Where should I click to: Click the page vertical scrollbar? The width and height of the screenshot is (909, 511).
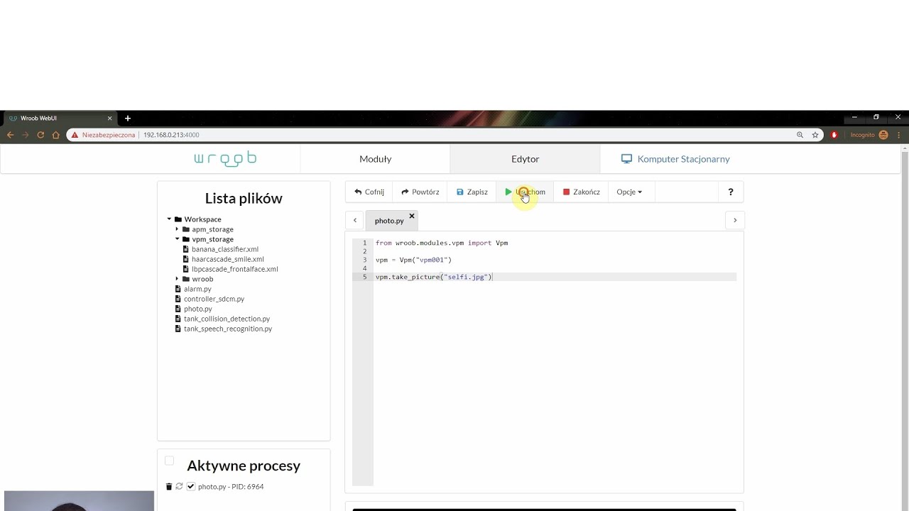(x=904, y=328)
